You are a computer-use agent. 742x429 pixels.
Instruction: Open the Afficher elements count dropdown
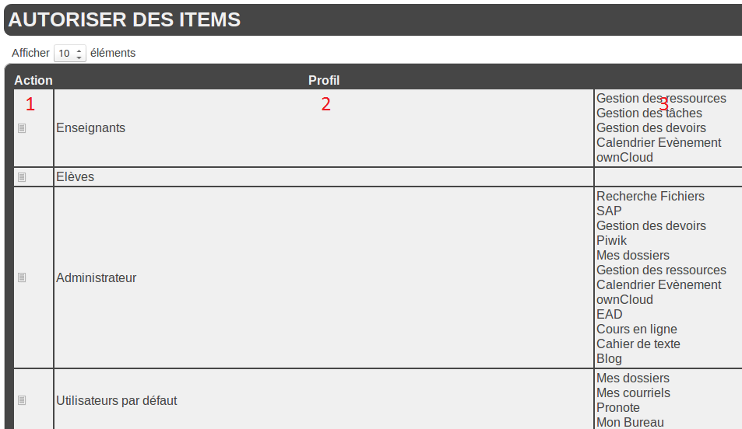click(69, 54)
